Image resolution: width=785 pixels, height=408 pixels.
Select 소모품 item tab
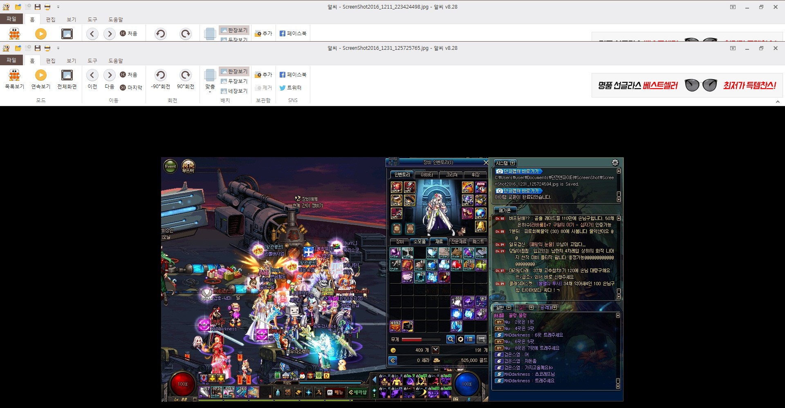coord(419,242)
